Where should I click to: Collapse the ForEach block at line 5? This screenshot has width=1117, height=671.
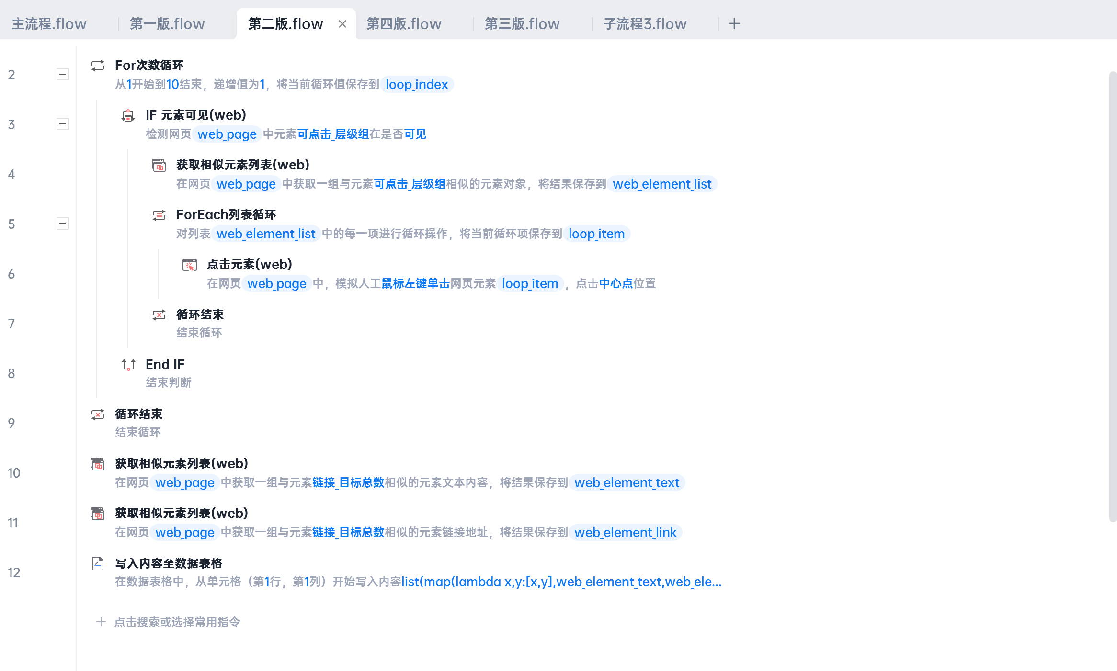coord(63,224)
